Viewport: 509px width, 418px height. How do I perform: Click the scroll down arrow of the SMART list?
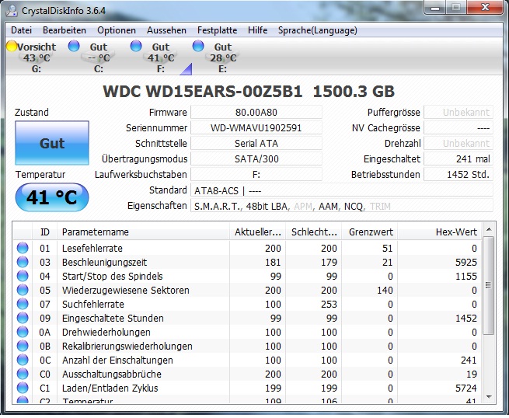(489, 396)
